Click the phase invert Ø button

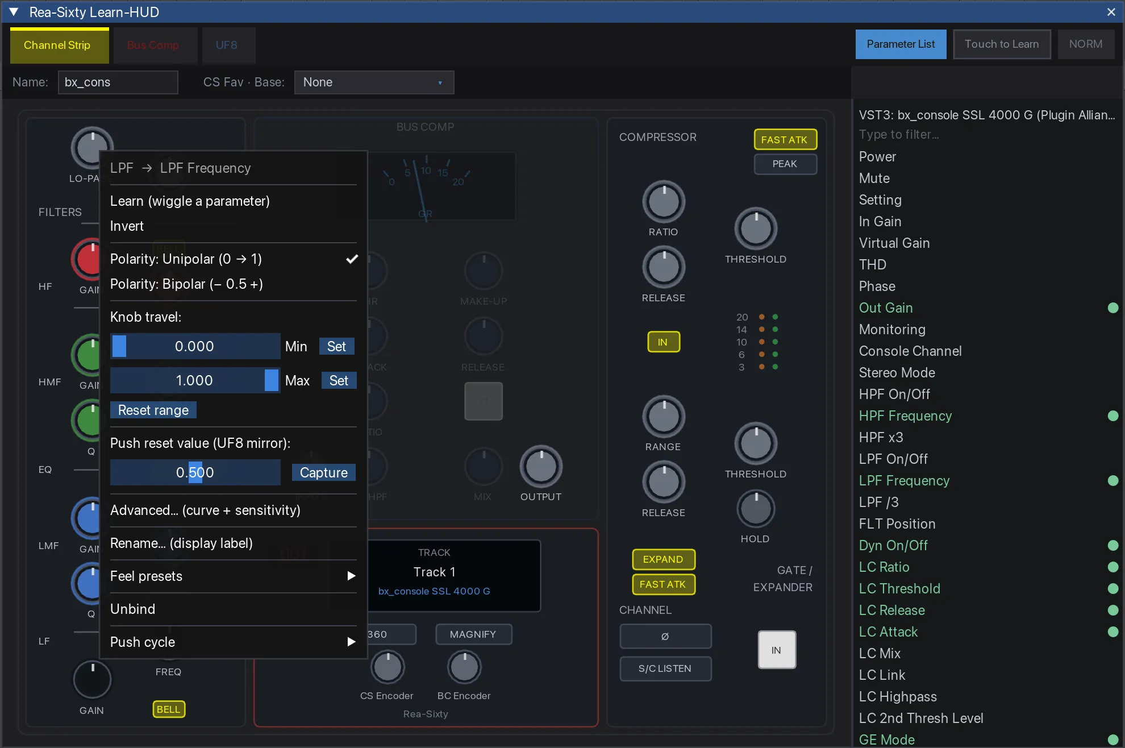pos(665,636)
